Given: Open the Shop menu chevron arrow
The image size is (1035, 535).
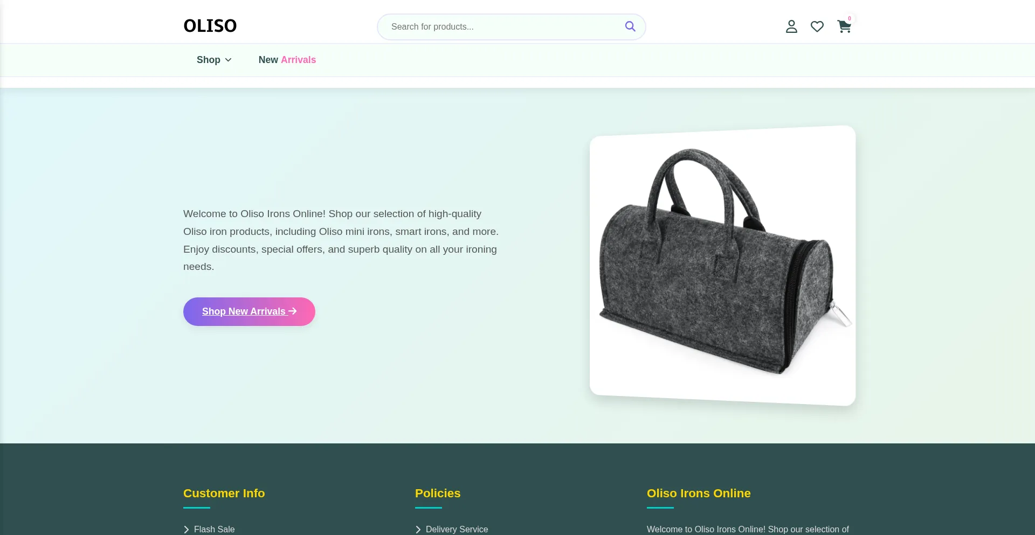Looking at the screenshot, I should point(228,60).
